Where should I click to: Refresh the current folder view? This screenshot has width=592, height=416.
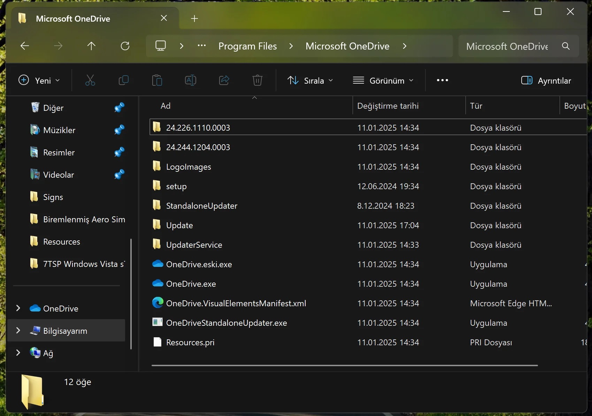coord(125,46)
